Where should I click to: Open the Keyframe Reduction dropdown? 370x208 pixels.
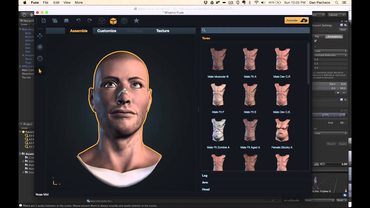(x=330, y=55)
